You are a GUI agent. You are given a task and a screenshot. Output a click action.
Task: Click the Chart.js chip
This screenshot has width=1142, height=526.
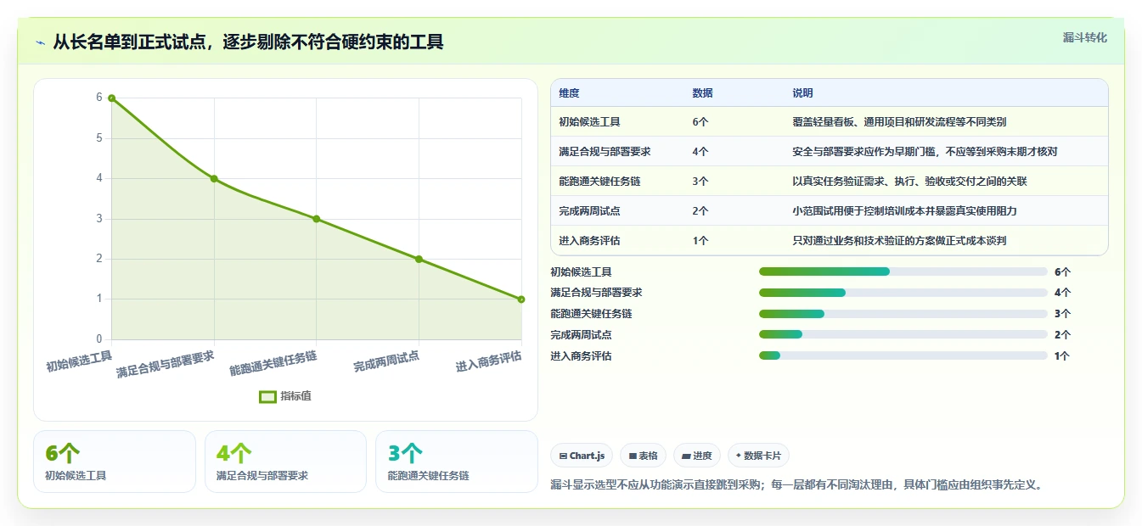tap(582, 456)
